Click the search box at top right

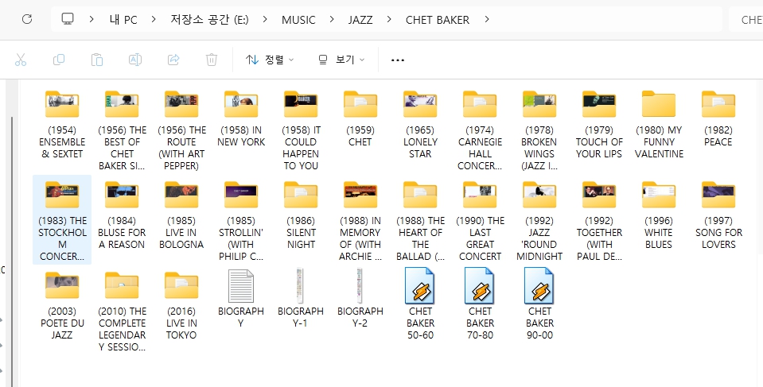coord(746,19)
